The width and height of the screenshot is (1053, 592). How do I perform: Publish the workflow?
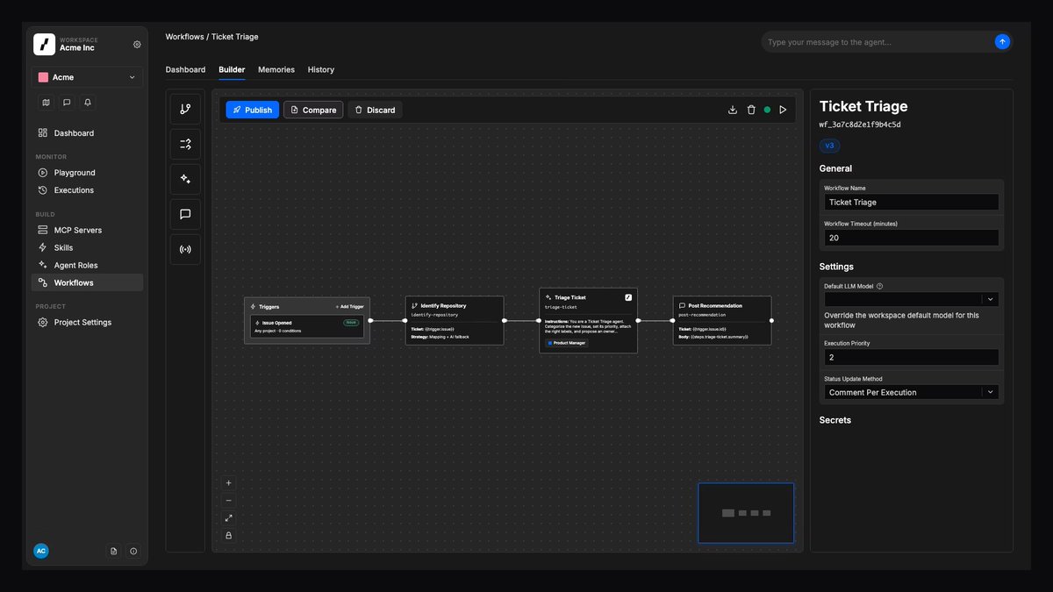point(253,110)
